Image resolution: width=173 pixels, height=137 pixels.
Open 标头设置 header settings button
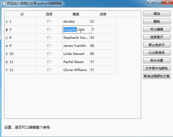157,61
